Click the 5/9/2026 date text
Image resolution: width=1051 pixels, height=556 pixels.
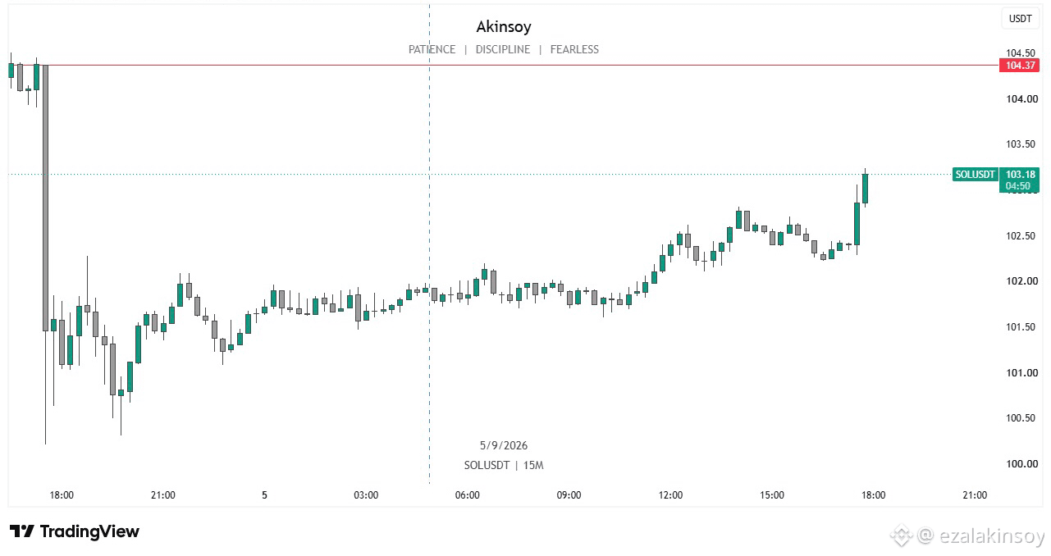tap(504, 445)
